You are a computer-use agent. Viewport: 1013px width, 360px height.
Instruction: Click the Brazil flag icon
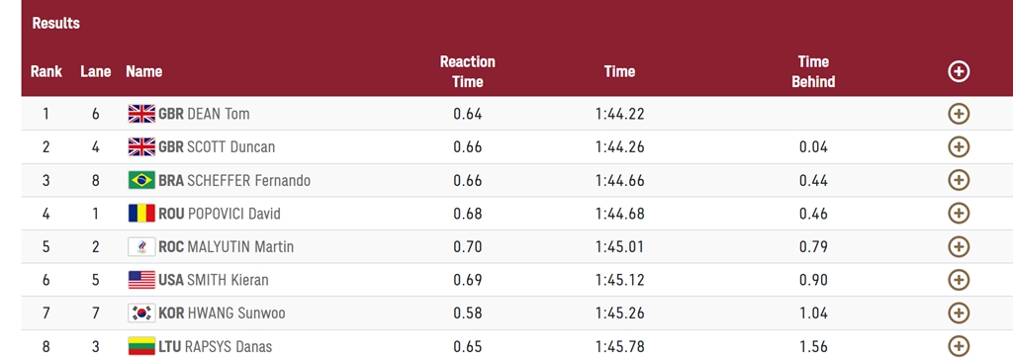point(141,180)
